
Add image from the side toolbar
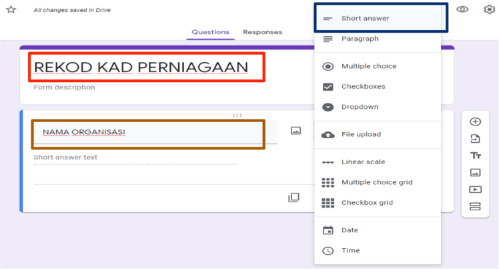pos(475,172)
